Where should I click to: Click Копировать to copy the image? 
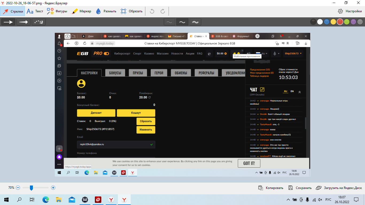pyautogui.click(x=271, y=188)
